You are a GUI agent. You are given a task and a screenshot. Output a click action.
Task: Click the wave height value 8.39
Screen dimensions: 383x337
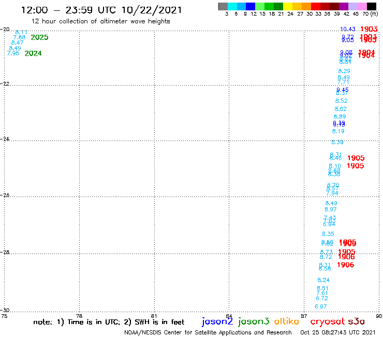click(x=337, y=142)
